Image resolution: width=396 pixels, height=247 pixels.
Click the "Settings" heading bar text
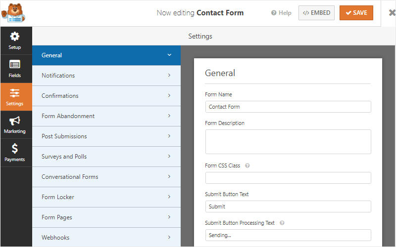[200, 36]
